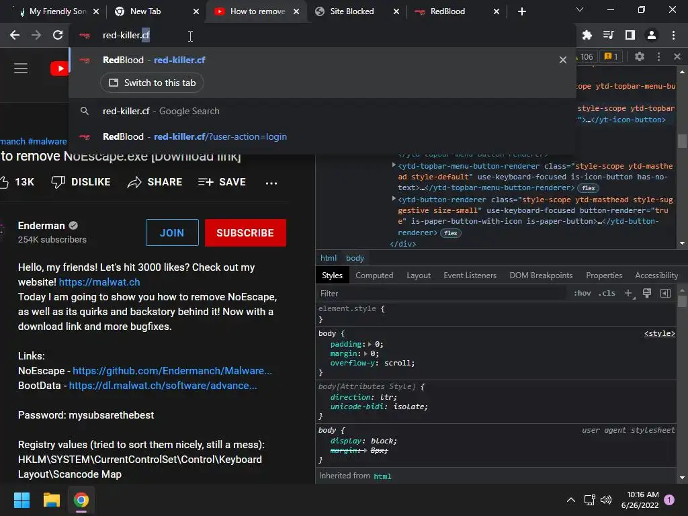The width and height of the screenshot is (688, 516).
Task: Select RedBlood user-action=login suggestion
Action: point(322,136)
